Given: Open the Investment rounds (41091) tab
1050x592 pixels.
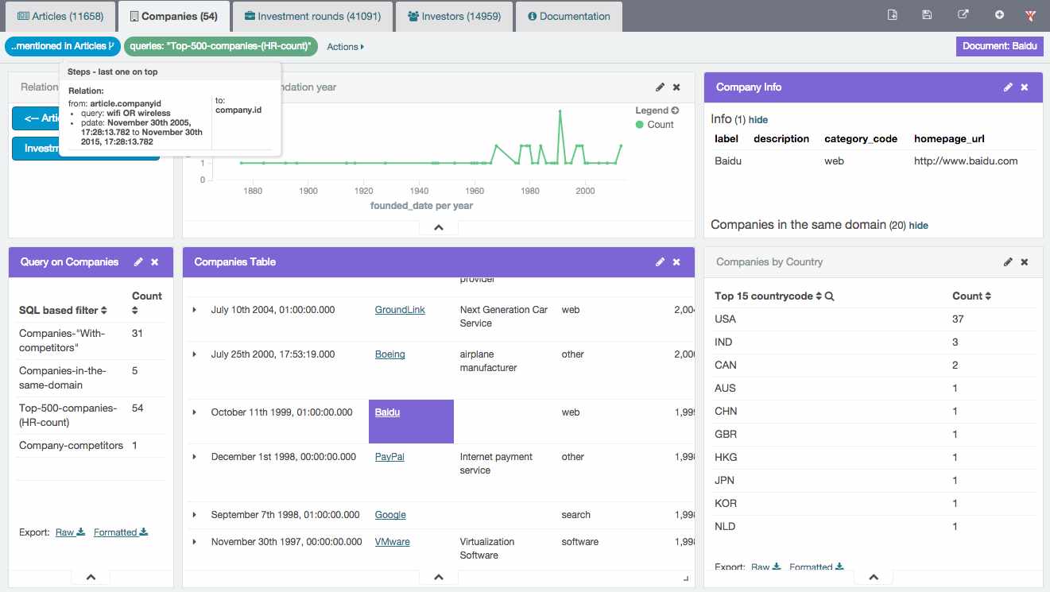Looking at the screenshot, I should pos(312,16).
